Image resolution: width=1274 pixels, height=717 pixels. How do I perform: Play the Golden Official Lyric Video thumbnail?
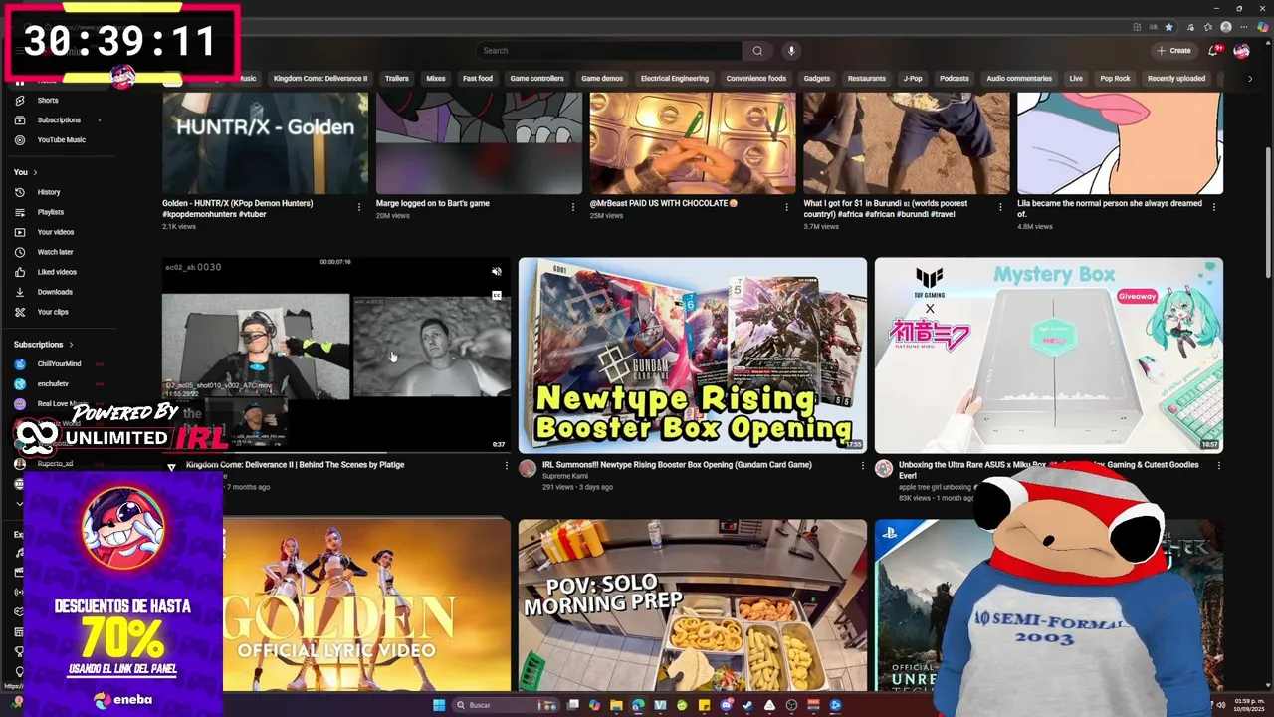[366, 605]
